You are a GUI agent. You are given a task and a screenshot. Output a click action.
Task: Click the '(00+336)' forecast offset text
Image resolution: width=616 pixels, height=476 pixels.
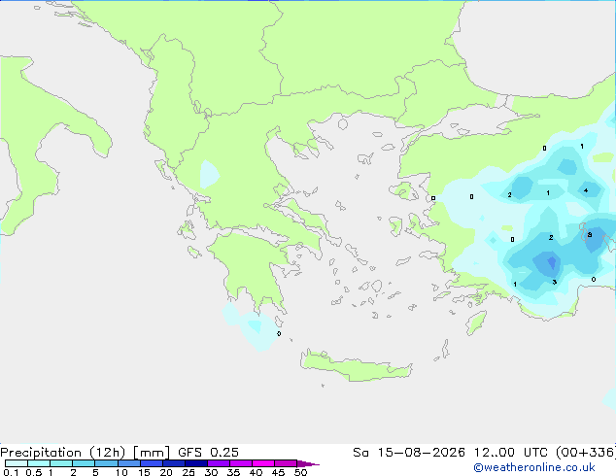click(x=586, y=453)
